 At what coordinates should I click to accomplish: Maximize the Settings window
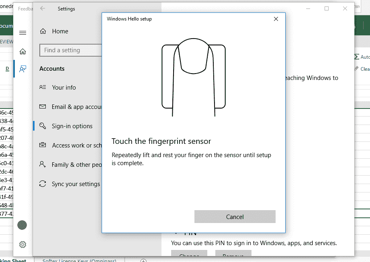click(327, 8)
